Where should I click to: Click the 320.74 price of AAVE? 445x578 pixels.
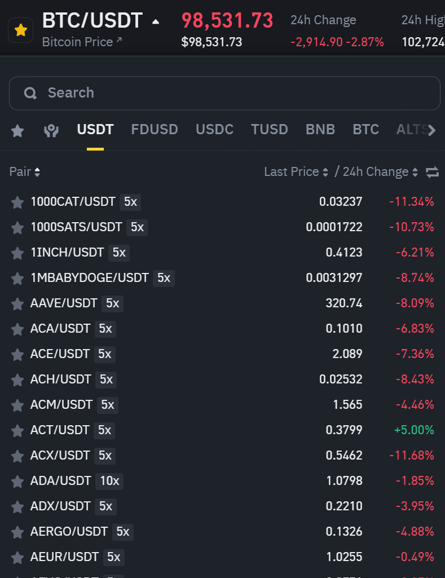point(344,303)
